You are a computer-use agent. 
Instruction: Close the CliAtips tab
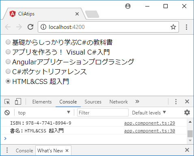point(77,14)
